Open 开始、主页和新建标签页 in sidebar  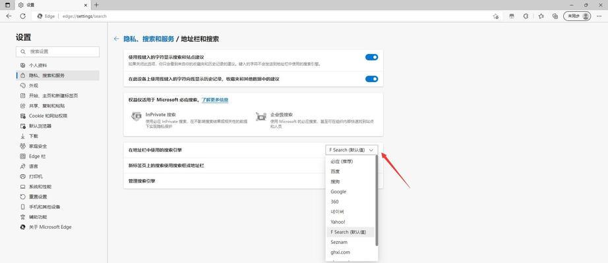tap(58, 95)
